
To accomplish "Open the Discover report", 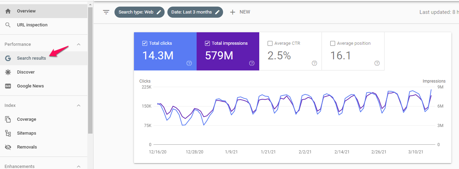I will pos(26,72).
